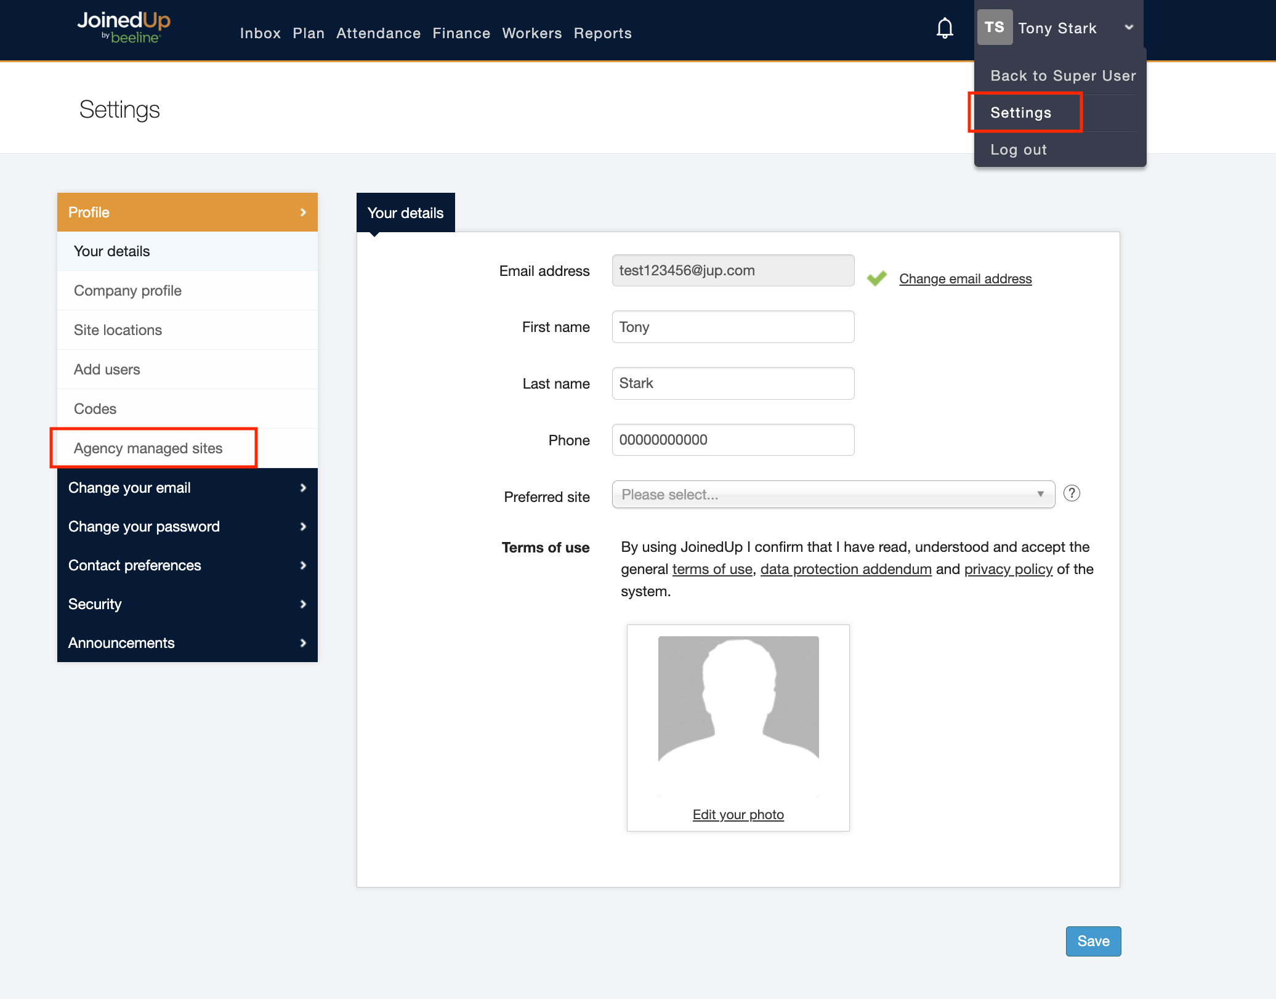Expand the Announcements section
The image size is (1276, 999).
187,643
